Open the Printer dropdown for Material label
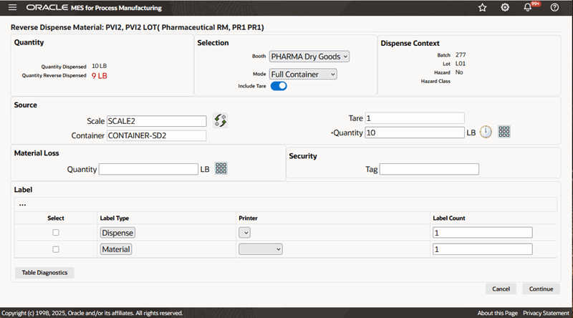This screenshot has width=573, height=318. (x=261, y=249)
